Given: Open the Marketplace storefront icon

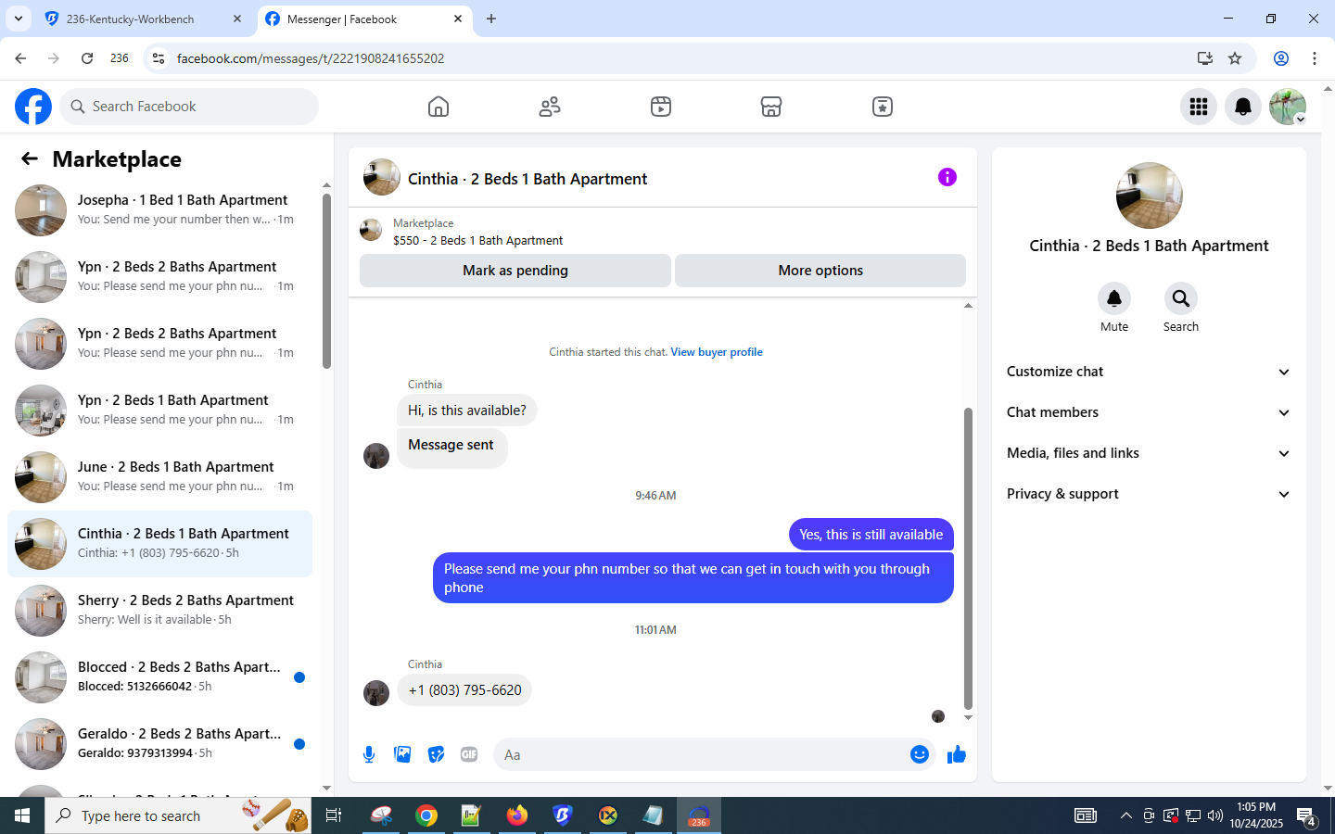Looking at the screenshot, I should tap(771, 107).
